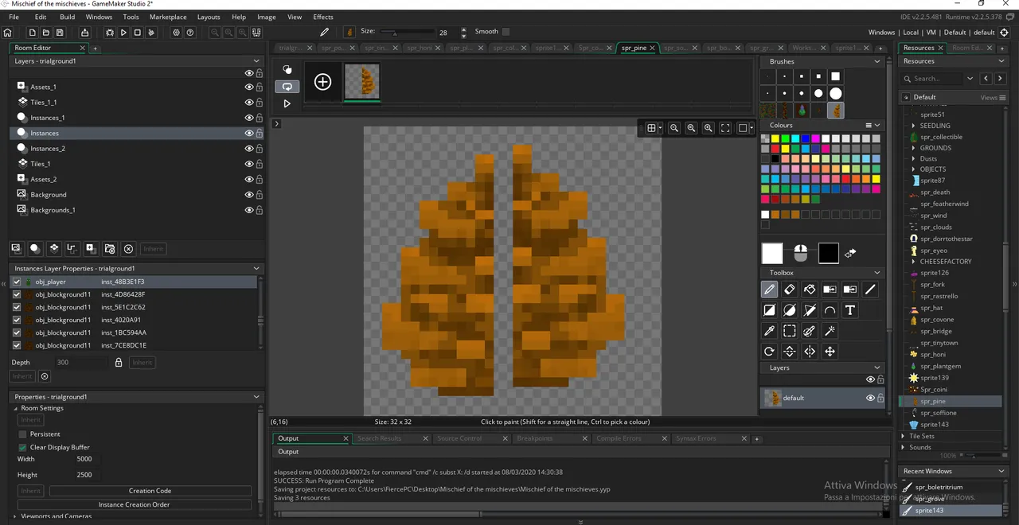Select the Fill bucket tool

pyautogui.click(x=810, y=290)
